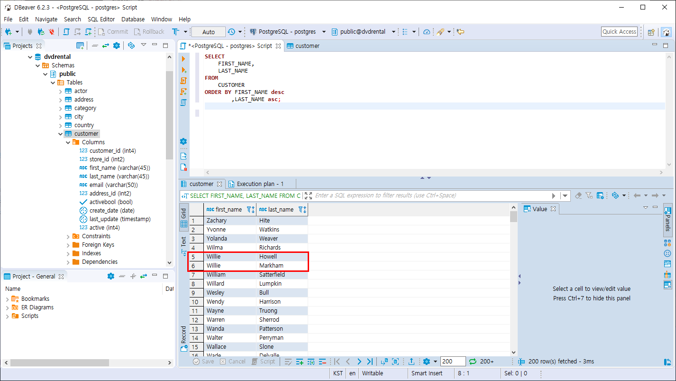The width and height of the screenshot is (676, 381).
Task: Click the Commit button
Action: [113, 32]
